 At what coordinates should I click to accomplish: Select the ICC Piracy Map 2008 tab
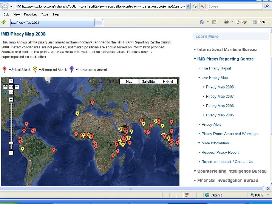pos(53,23)
